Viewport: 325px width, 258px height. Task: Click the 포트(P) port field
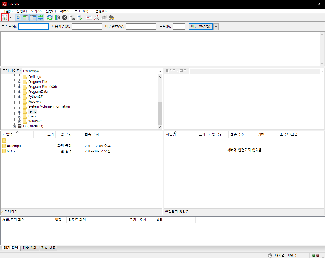tap(179, 27)
